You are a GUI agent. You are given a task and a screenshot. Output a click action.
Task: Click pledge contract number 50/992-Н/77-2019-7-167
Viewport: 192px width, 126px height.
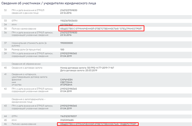coord(101,68)
